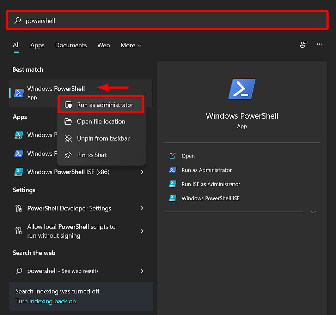Click the icon beside Run ISE as Administrator
Image resolution: width=336 pixels, height=315 pixels.
(173, 184)
